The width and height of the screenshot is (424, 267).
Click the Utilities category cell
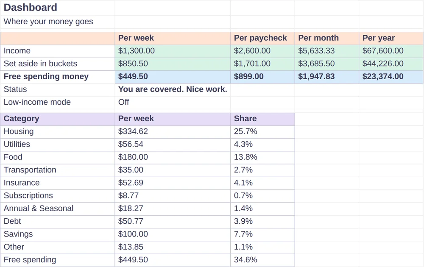pos(57,145)
